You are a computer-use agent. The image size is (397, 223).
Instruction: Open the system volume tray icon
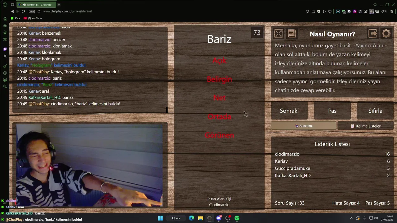pos(376,218)
